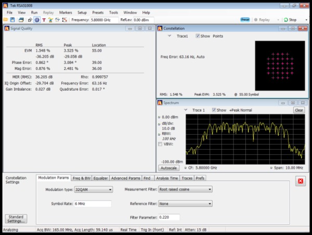
Task: Click the Symbol Rate input field
Action: [x=93, y=204]
